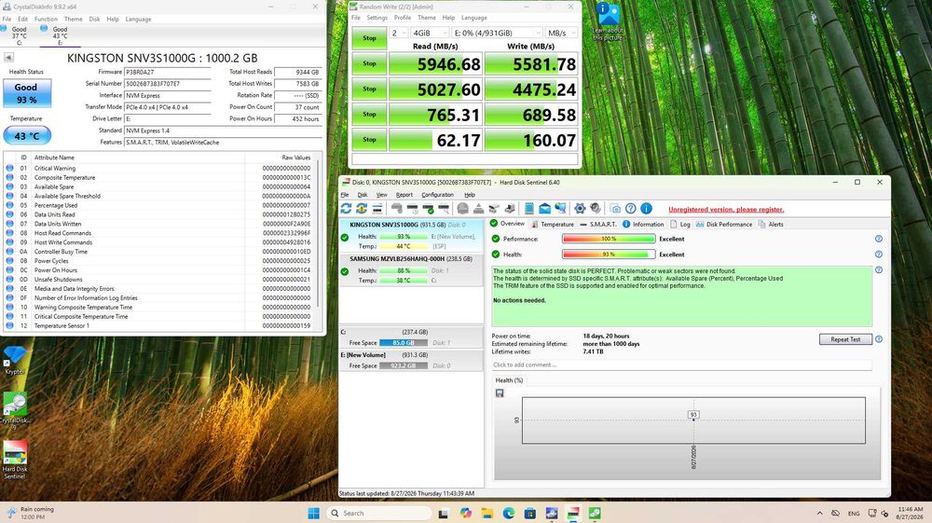The height and width of the screenshot is (523, 932).
Task: Click camera screenshot icon in Hard Disk Sentinel toolbar
Action: tap(615, 209)
